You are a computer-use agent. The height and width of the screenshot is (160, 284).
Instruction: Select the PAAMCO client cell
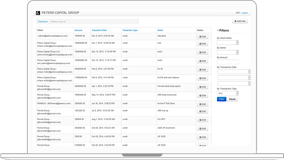coord(55,104)
